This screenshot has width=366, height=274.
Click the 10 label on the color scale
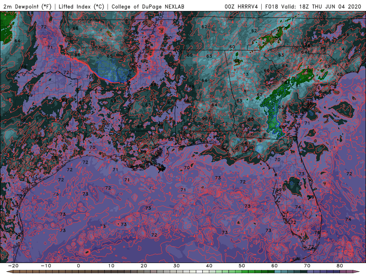click(x=111, y=266)
